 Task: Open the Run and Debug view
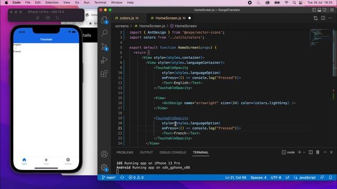pyautogui.click(x=104, y=60)
